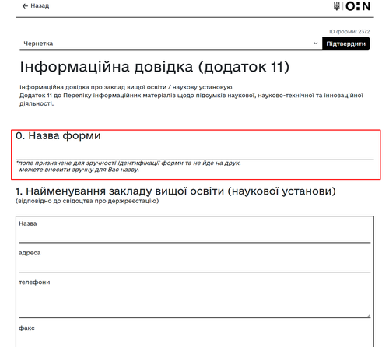Viewport: 389px width, 347px height.
Task: Focus the факс input field
Action: tap(194, 340)
